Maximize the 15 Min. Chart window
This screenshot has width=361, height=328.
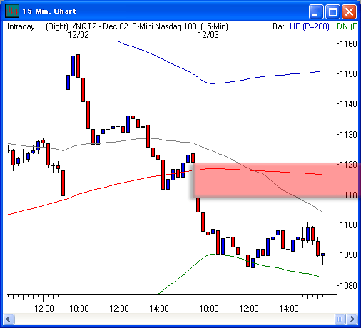[x=332, y=11]
